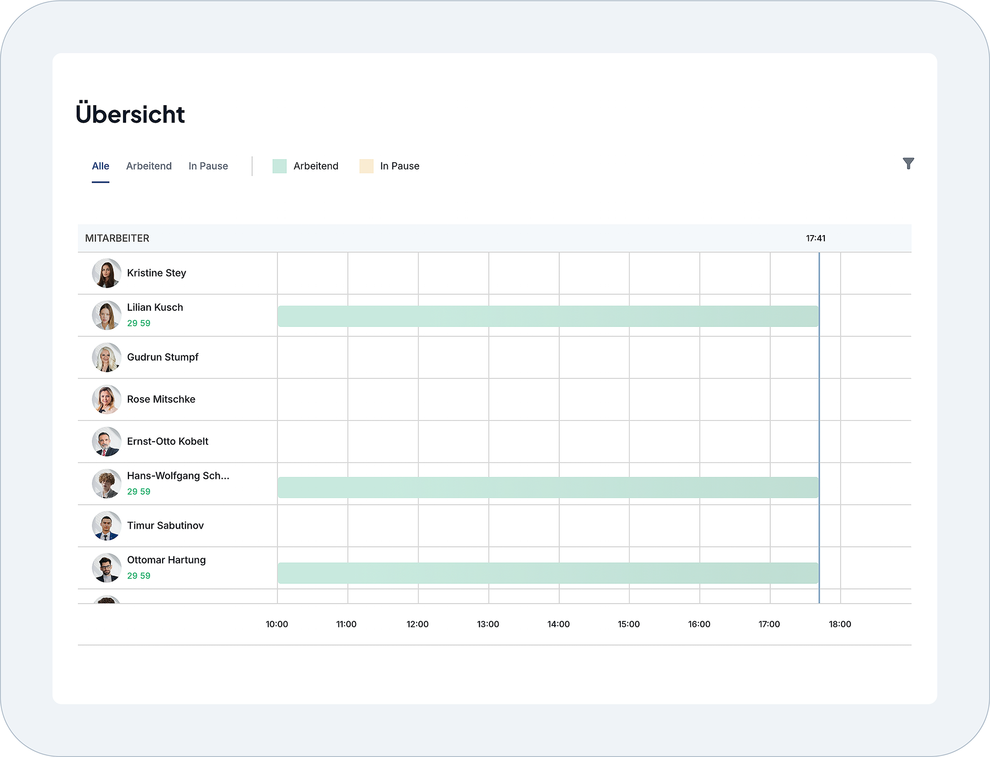Image resolution: width=990 pixels, height=757 pixels.
Task: Open employee Rose Mitschke name
Action: [x=161, y=399]
